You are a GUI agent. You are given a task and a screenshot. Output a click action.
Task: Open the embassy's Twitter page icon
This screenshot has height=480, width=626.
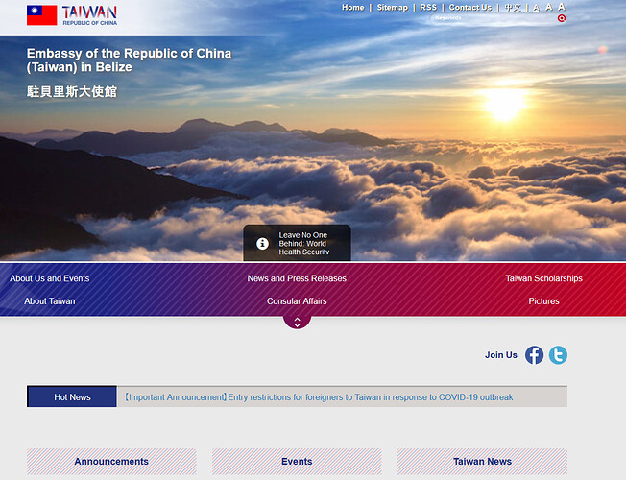[x=558, y=355]
